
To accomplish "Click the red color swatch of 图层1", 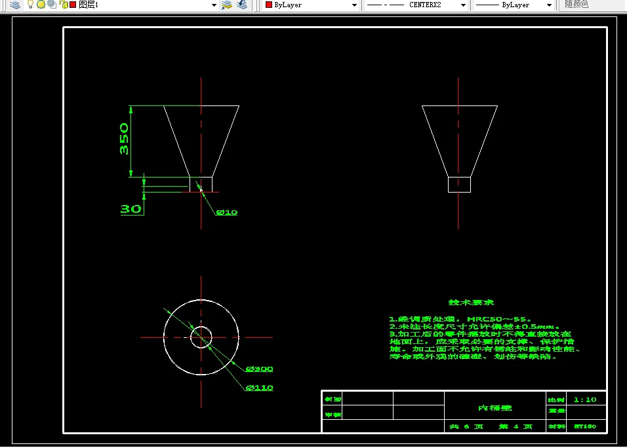I will [73, 5].
